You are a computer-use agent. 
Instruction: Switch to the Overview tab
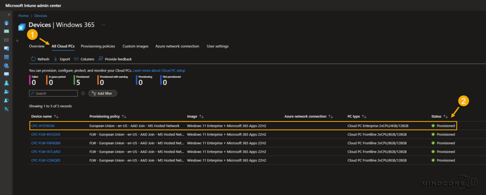37,46
